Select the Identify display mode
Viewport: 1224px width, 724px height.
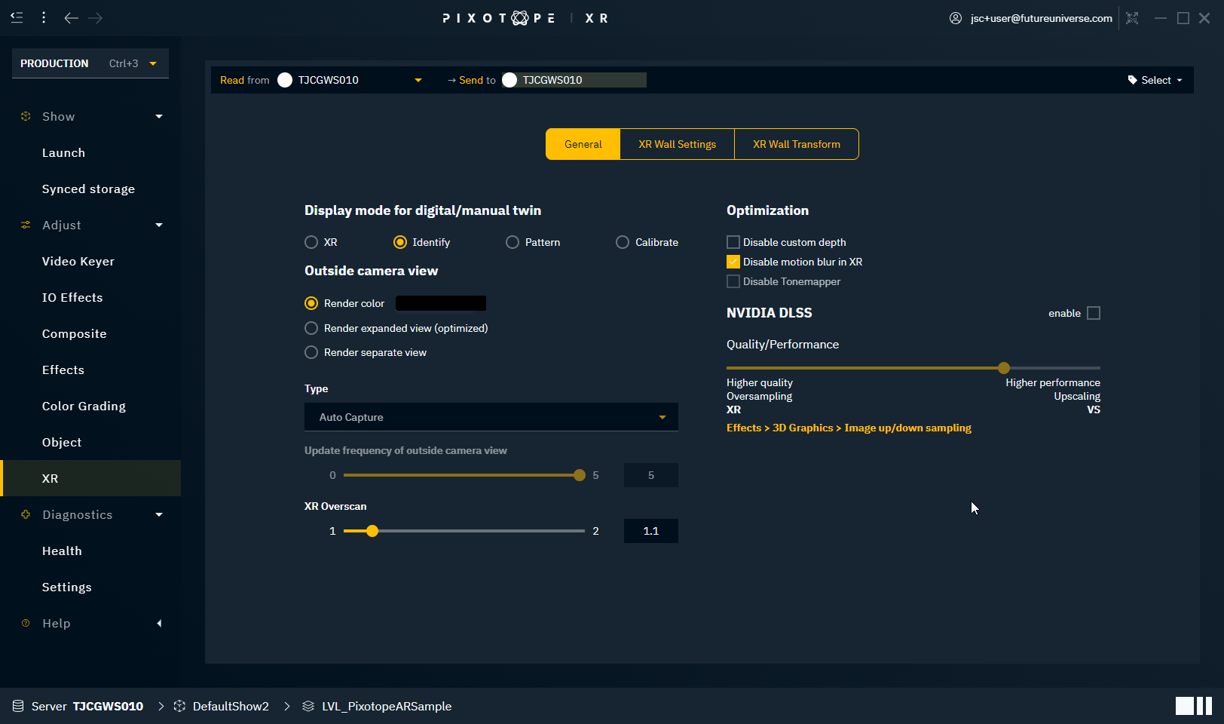[400, 242]
